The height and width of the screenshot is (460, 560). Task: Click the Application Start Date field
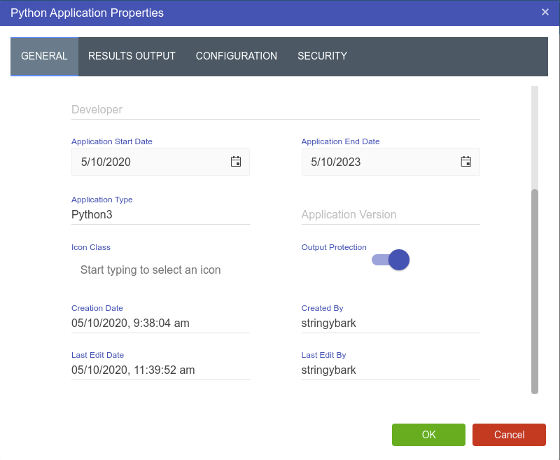point(150,162)
